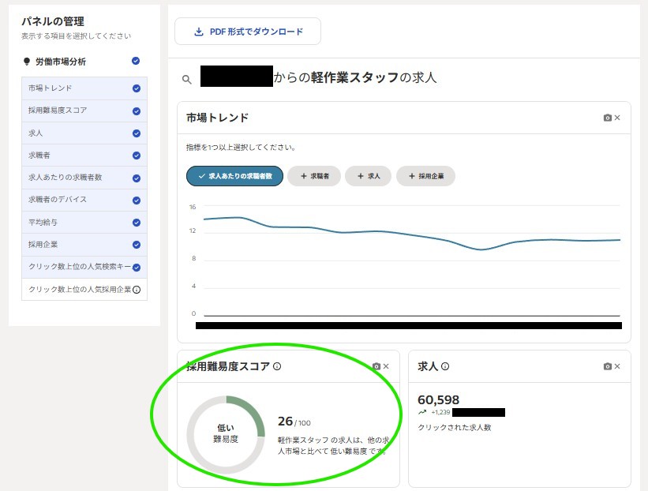Click the lightbulb icon beside 労働市場分析

[x=27, y=62]
